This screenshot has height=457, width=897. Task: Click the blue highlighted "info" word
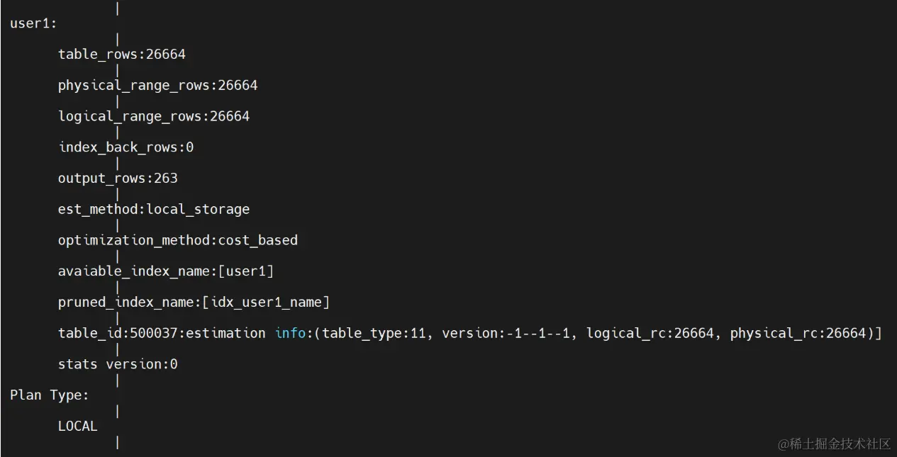pyautogui.click(x=290, y=333)
